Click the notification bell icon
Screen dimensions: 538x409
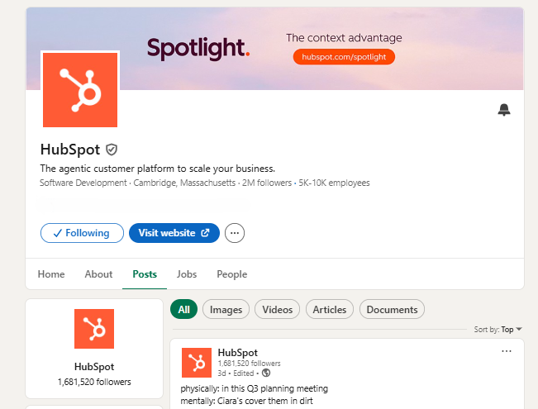503,110
